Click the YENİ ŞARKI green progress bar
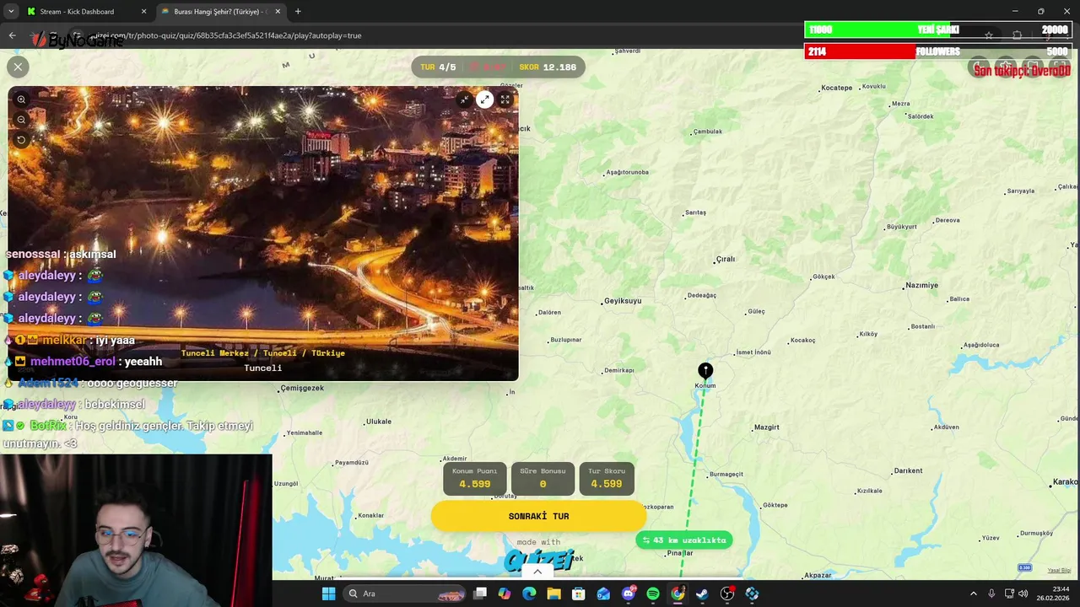The image size is (1080, 607). [x=937, y=30]
